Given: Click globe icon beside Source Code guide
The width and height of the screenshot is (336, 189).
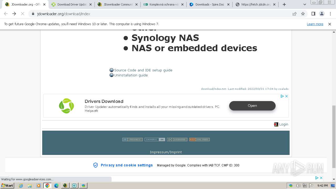Looking at the screenshot, I should (112, 70).
